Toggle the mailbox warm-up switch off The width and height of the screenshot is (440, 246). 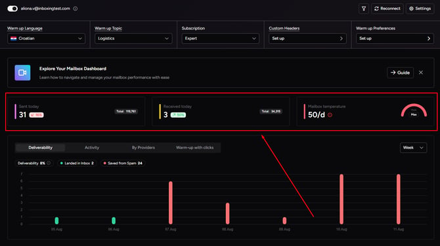(12, 9)
